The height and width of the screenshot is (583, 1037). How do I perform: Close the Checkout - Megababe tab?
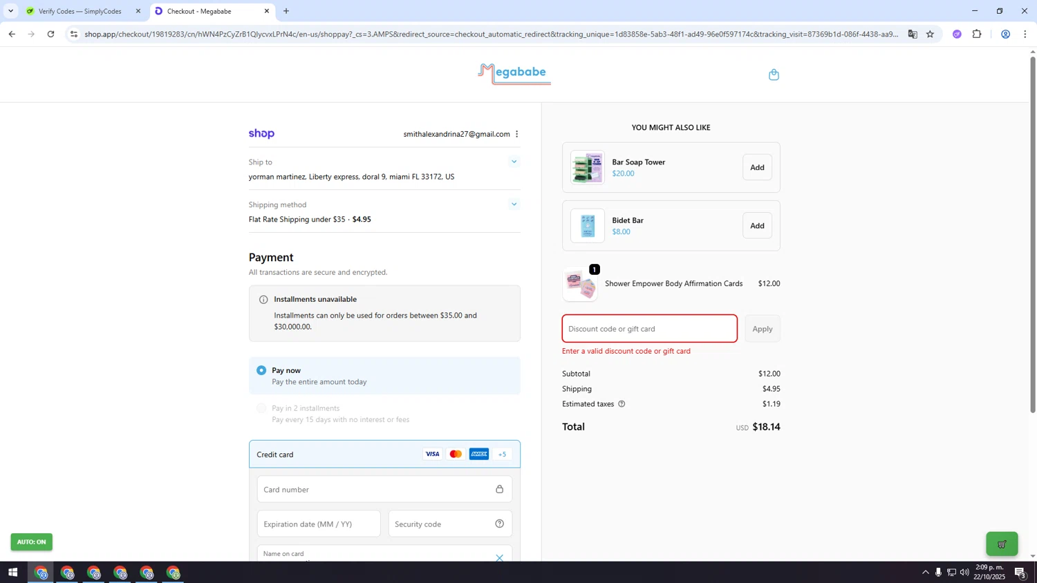(267, 11)
